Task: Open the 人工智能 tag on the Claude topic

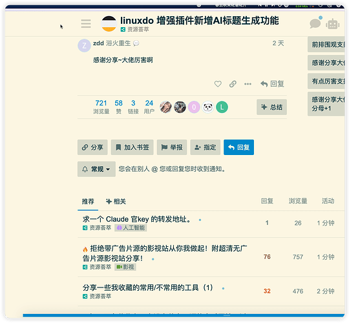Action: (131, 228)
